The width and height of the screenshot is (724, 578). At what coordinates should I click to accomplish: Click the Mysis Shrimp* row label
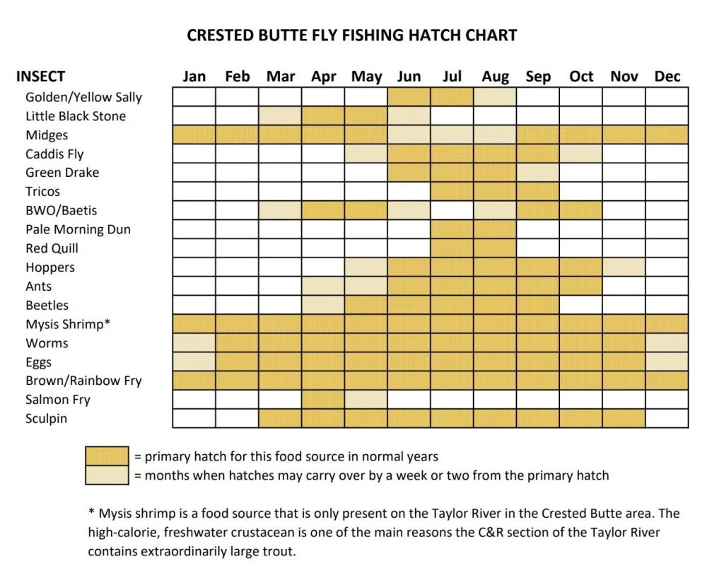68,324
